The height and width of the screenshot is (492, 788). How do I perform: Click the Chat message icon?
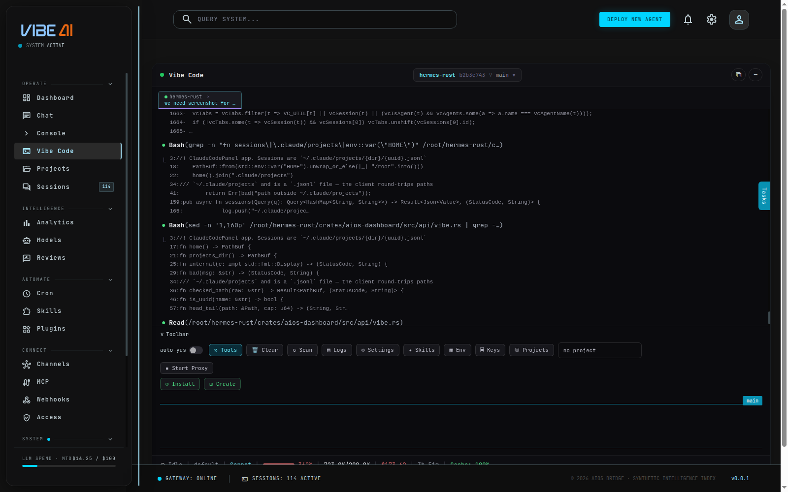27,116
